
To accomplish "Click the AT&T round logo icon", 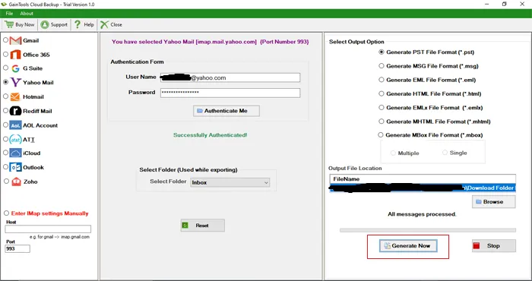I will pyautogui.click(x=15, y=139).
